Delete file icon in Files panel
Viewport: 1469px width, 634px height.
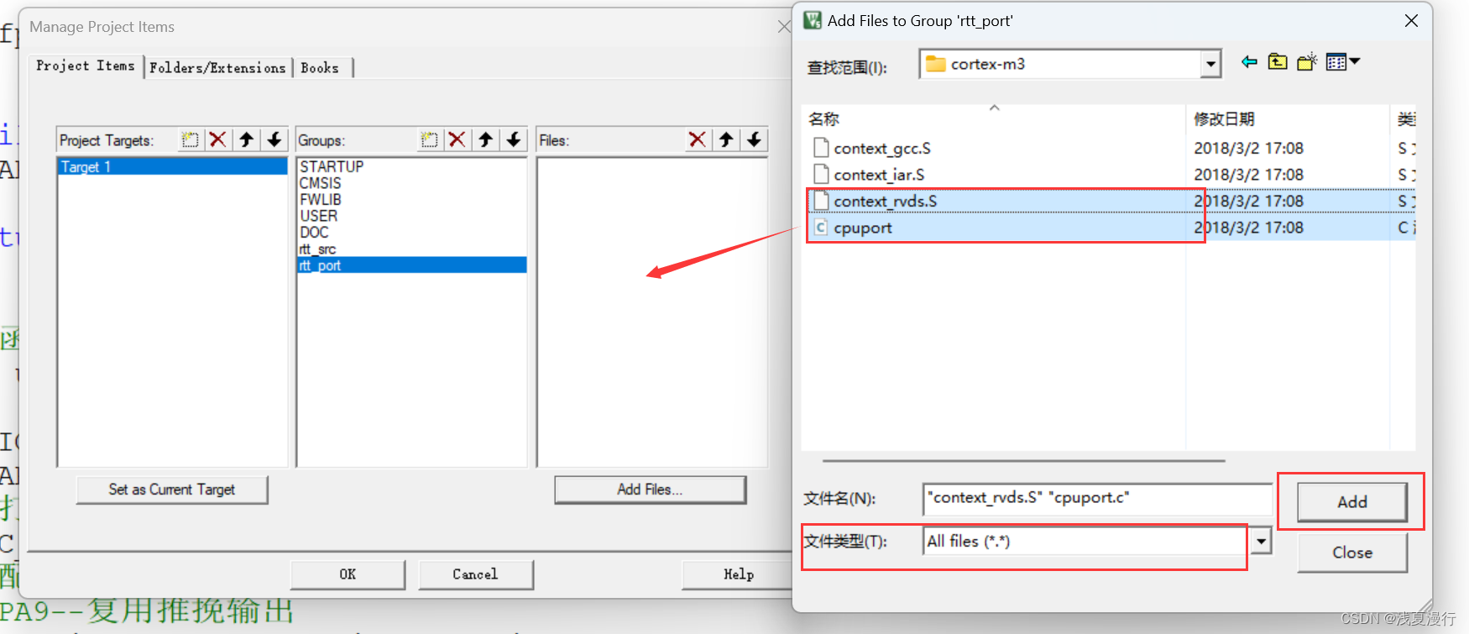tap(697, 140)
